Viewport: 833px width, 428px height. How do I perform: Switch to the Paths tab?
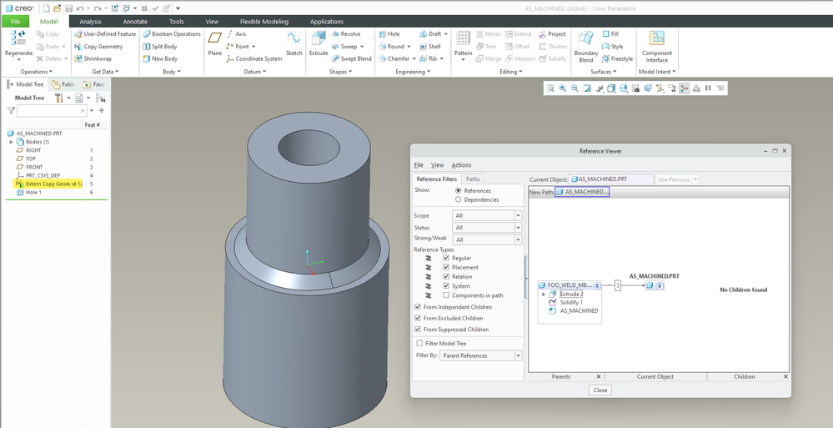[473, 179]
